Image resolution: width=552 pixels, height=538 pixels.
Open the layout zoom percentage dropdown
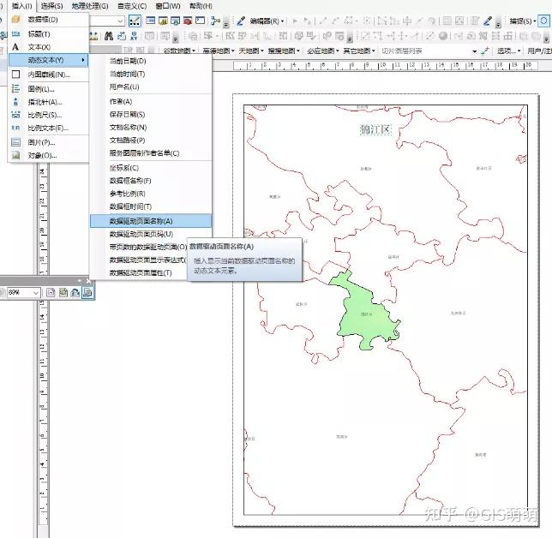pos(35,292)
